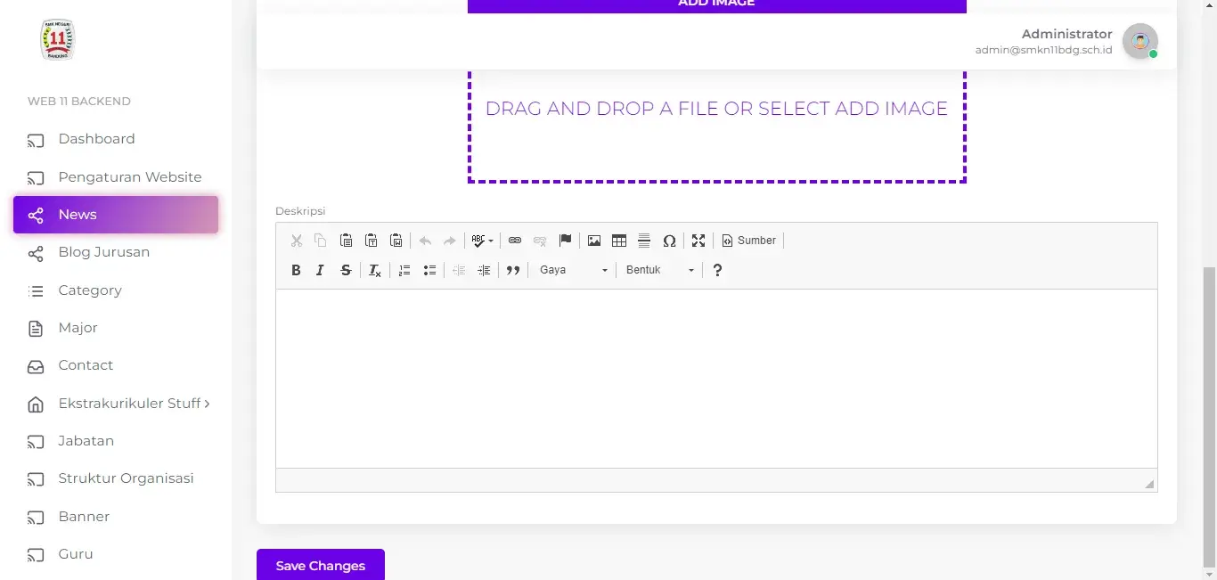This screenshot has width=1217, height=580.
Task: Insert an image using the picture icon
Action: [x=594, y=241]
